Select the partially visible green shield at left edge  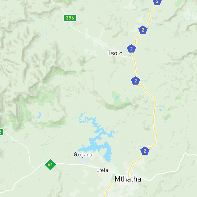pos(2,132)
